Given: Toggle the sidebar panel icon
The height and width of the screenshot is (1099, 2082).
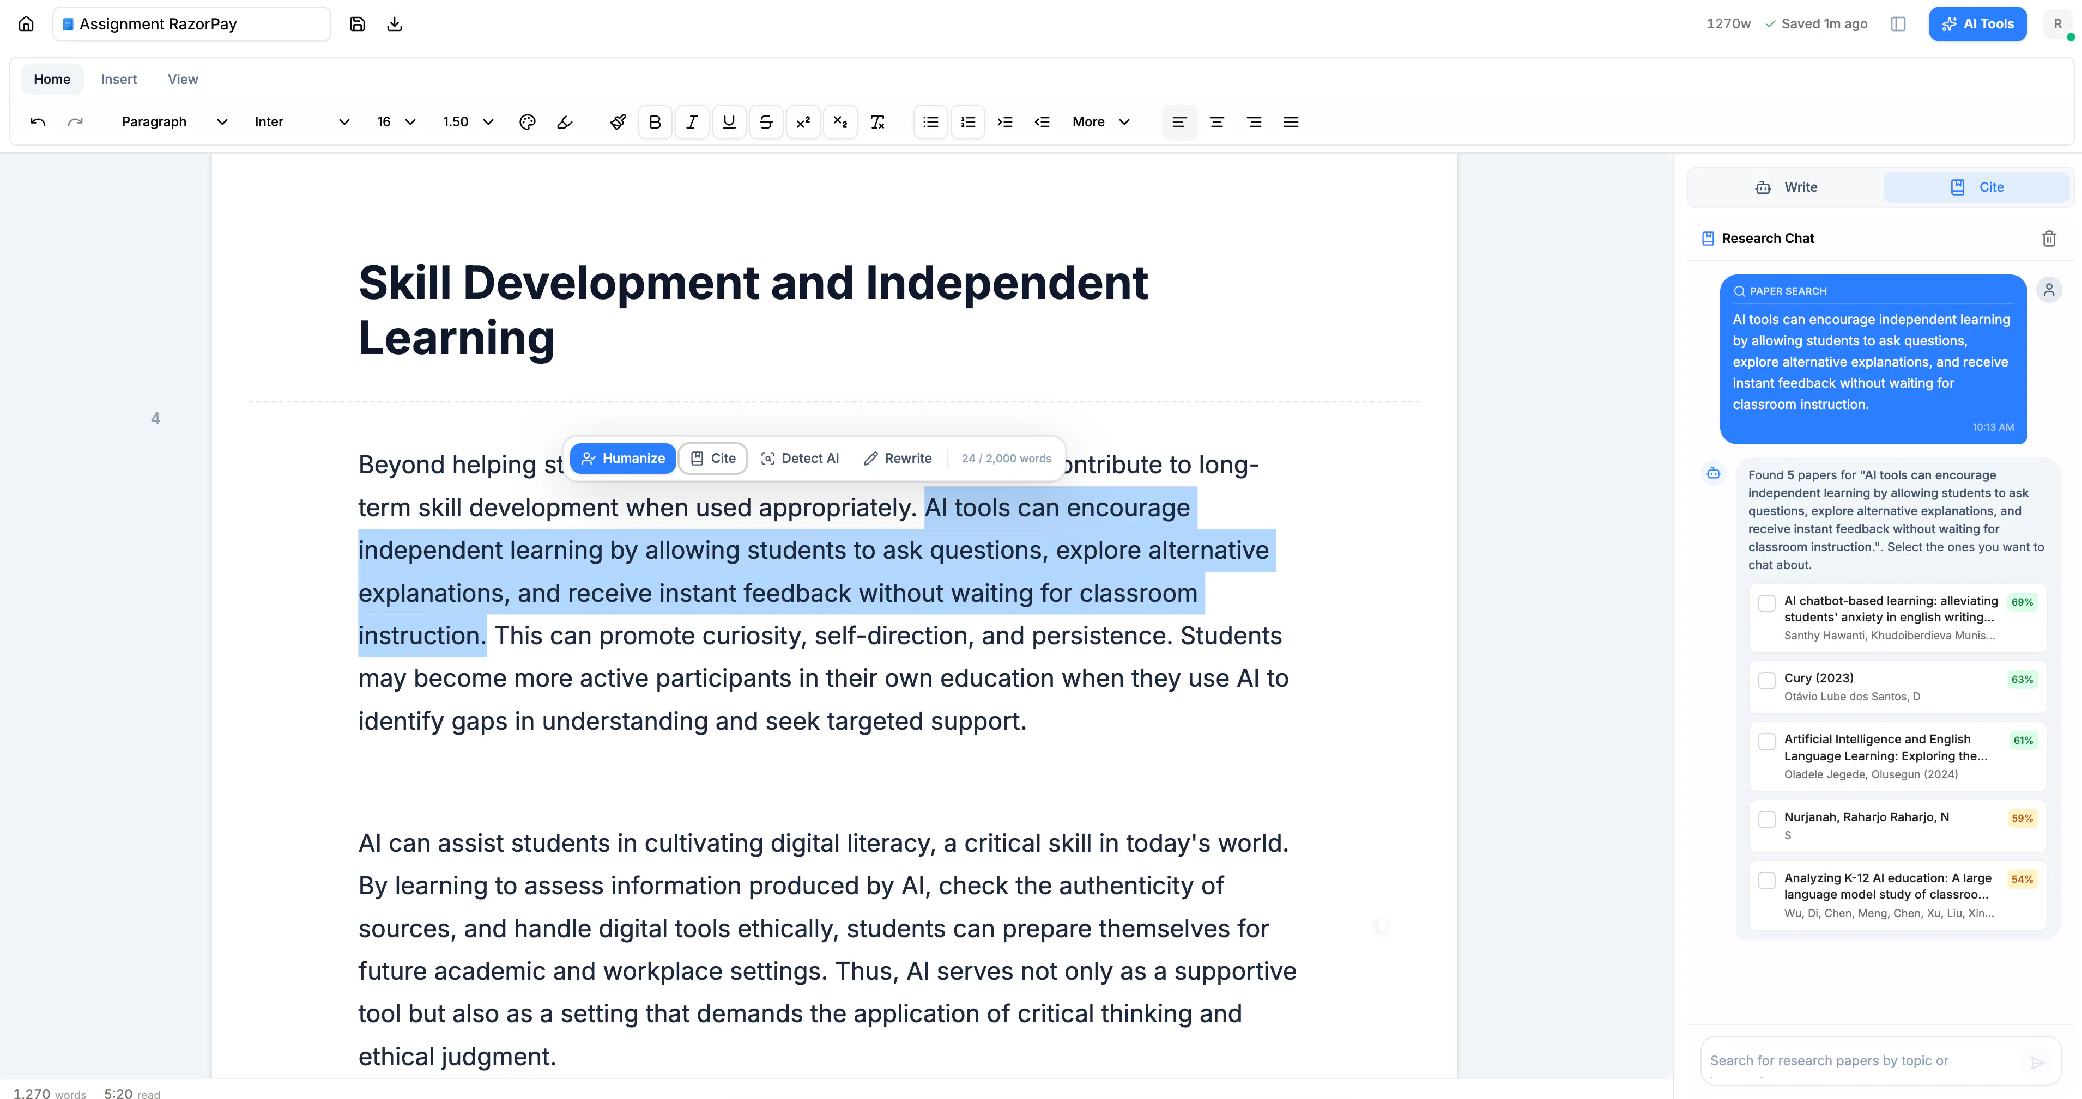Looking at the screenshot, I should (x=1898, y=23).
